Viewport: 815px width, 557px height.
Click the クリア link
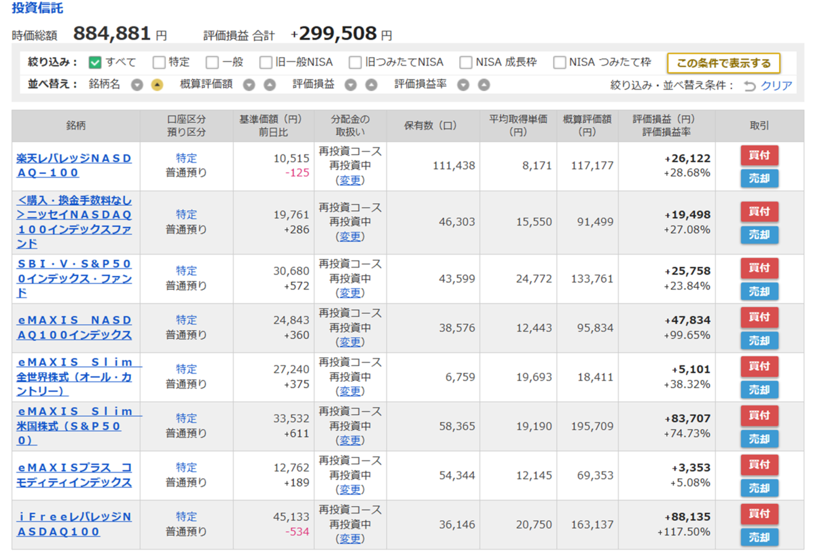pos(776,86)
